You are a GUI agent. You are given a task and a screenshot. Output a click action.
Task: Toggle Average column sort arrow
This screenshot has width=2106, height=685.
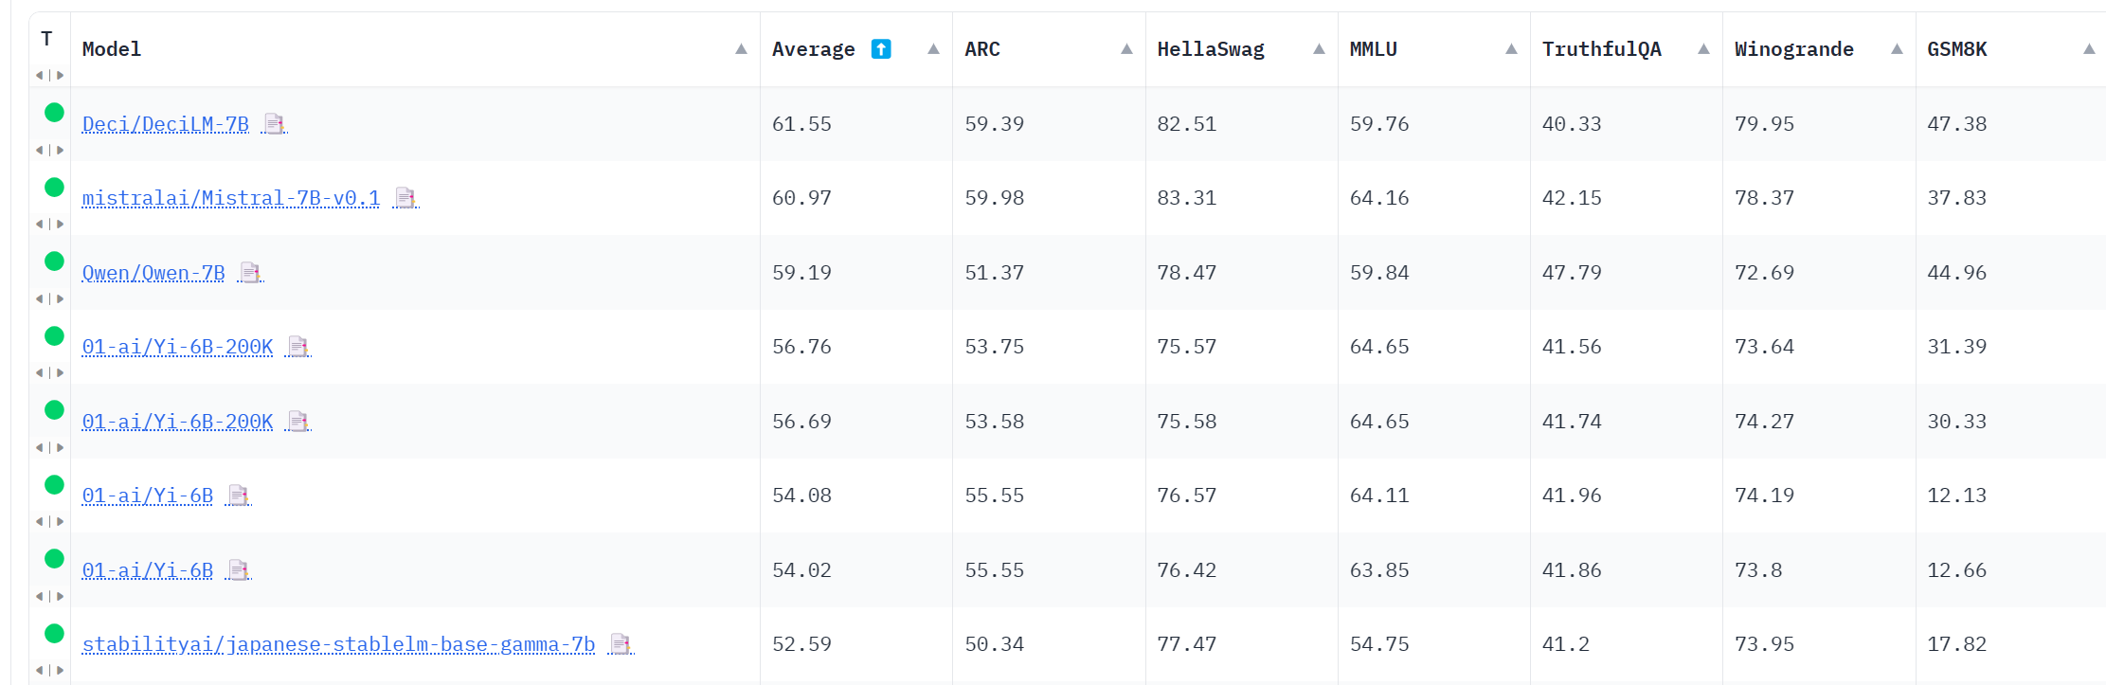tap(933, 49)
